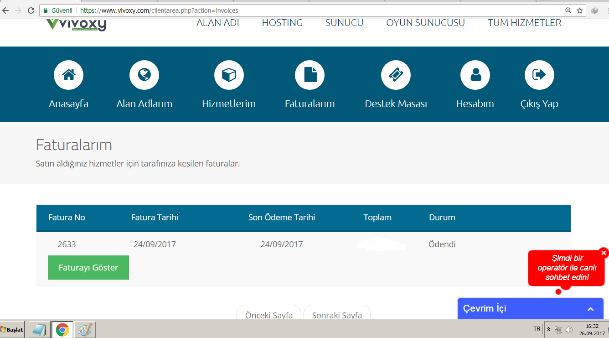Show hidden tray icons arrow
Image resolution: width=609 pixels, height=338 pixels.
point(548,329)
